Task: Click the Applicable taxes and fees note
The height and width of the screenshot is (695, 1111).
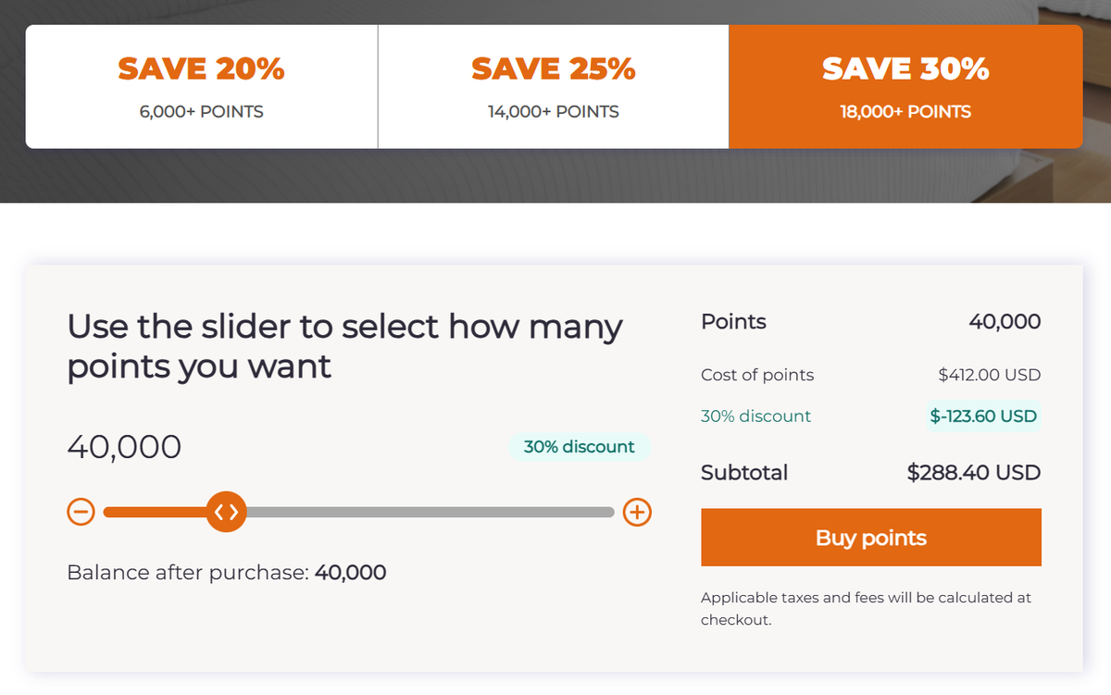Action: (x=866, y=609)
